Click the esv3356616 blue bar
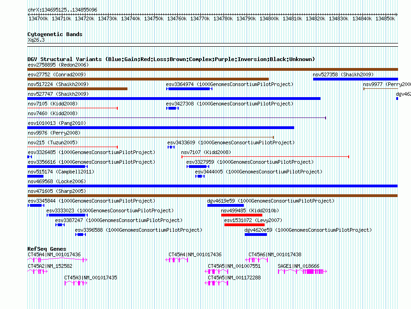The image size is (411, 309). [57, 167]
